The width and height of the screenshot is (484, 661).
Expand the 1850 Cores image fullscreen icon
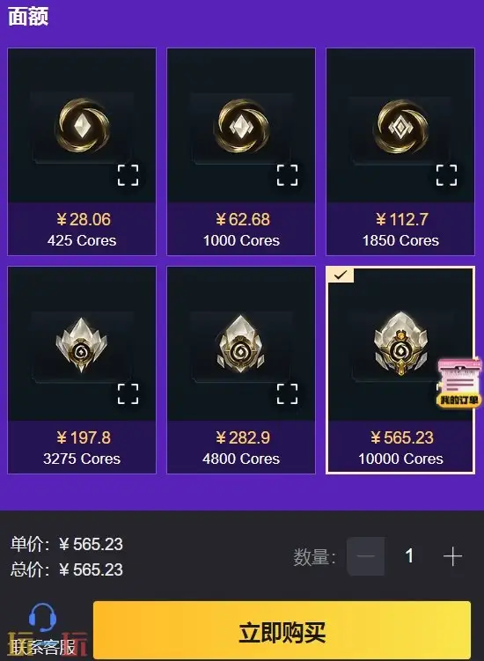(446, 175)
